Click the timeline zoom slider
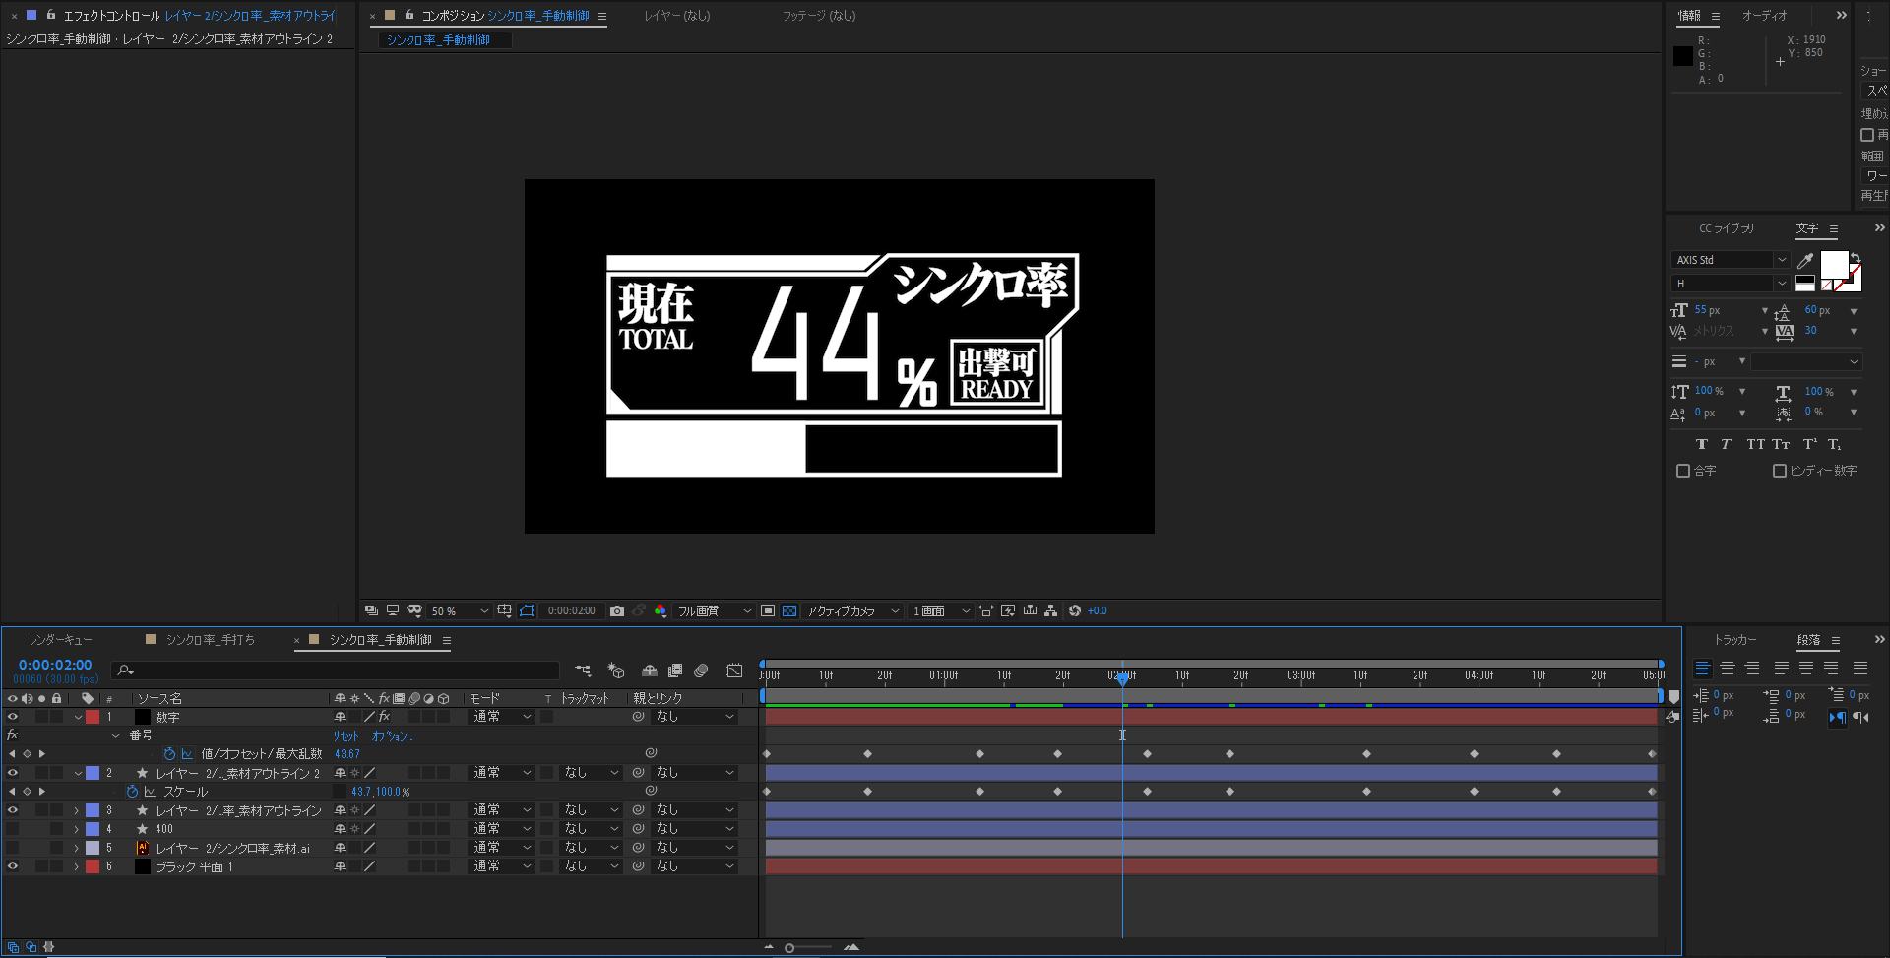The image size is (1890, 958). 807,948
